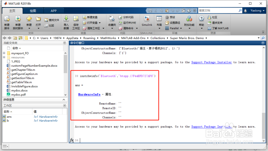The width and height of the screenshot is (268, 151).
Task: Open the 打开变量 dropdown
Action: 100,23
